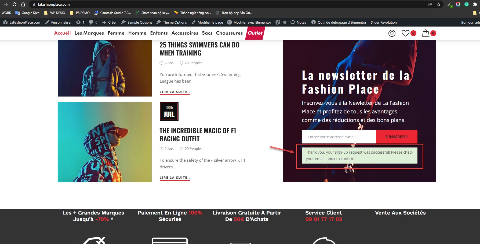Viewport: 480px width, 244px height.
Task: Click Personnaliser in the admin bar
Action: 58,22
